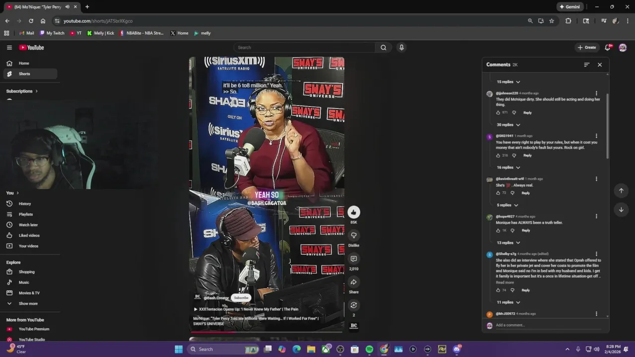The width and height of the screenshot is (635, 357).
Task: Subscribe to @Bash.Creator channel
Action: [x=241, y=297]
